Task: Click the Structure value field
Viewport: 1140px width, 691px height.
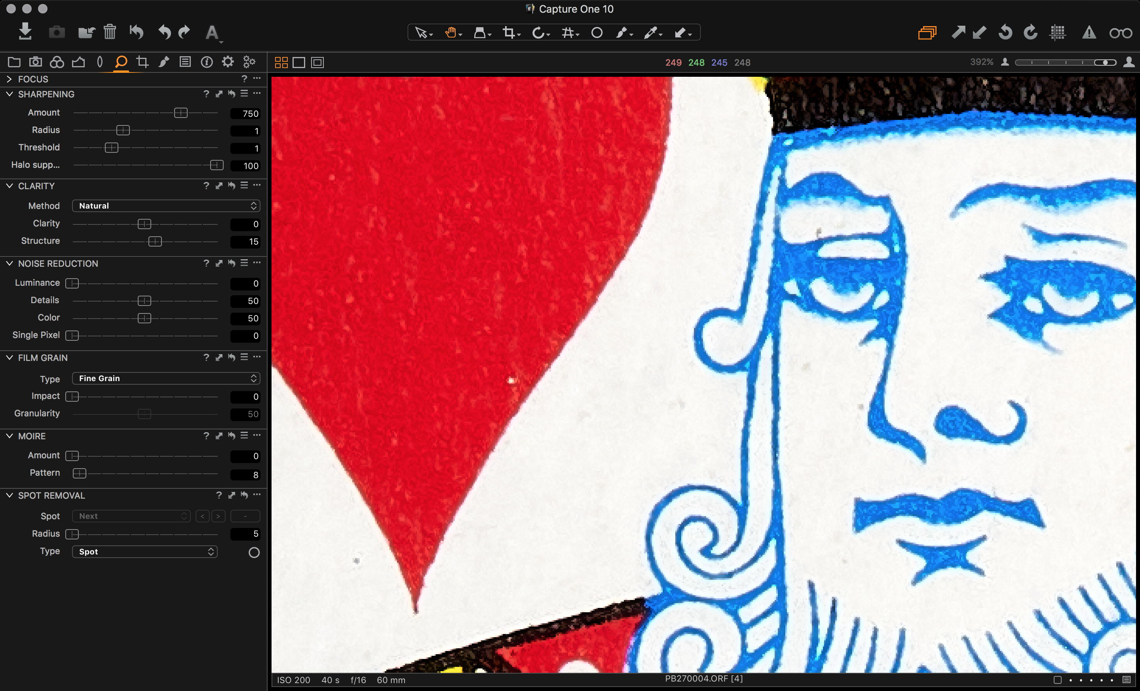Action: [x=245, y=241]
